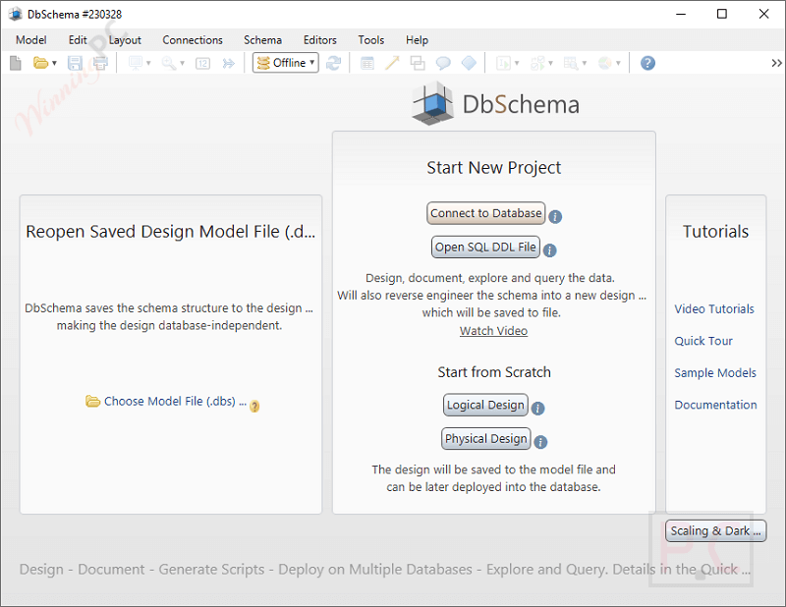This screenshot has height=607, width=786.
Task: Click info icon beside Connect to Database
Action: click(556, 217)
